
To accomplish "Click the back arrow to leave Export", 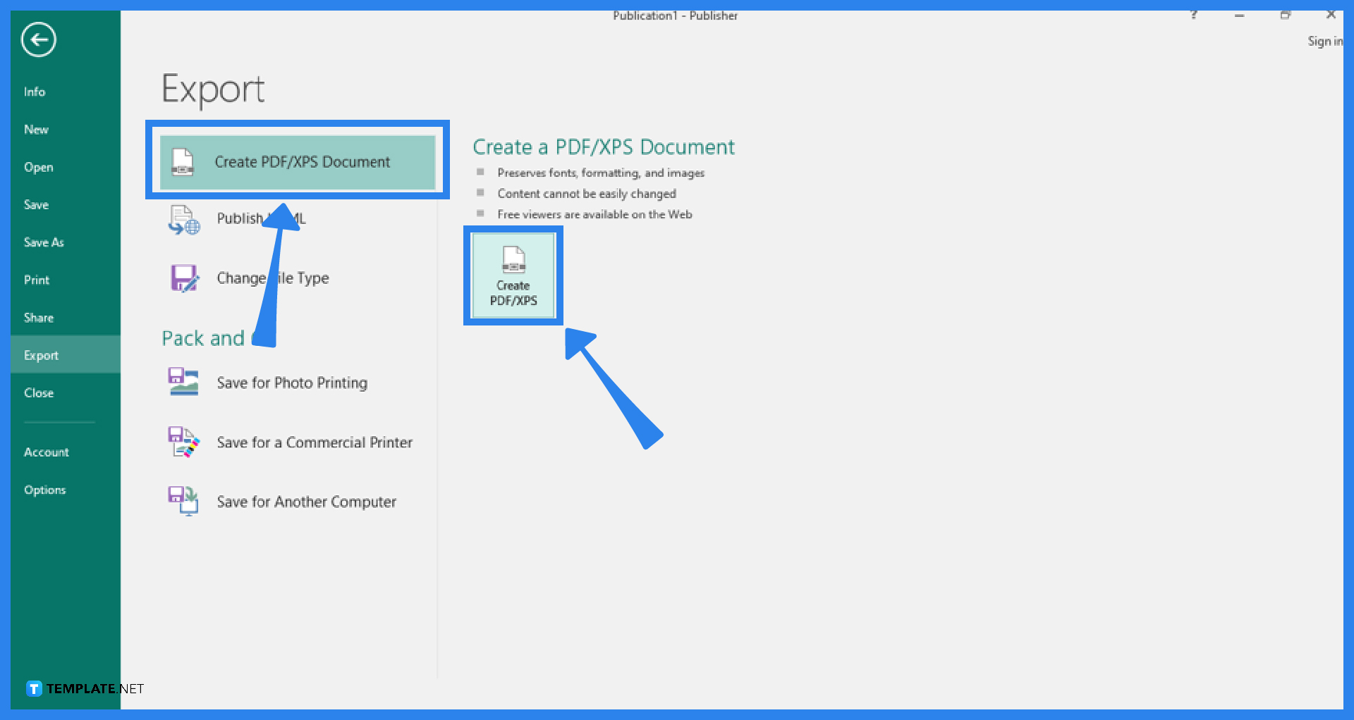I will pos(38,39).
